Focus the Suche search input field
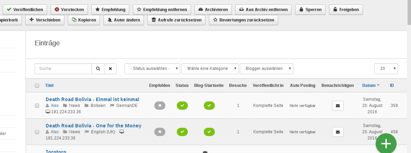 63,69
